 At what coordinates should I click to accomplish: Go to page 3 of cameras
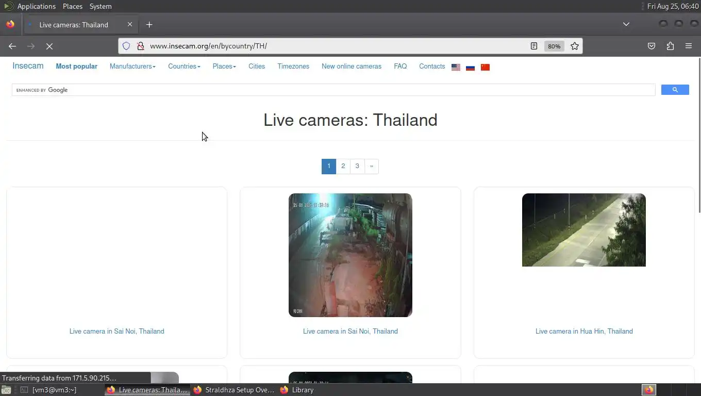pos(357,166)
